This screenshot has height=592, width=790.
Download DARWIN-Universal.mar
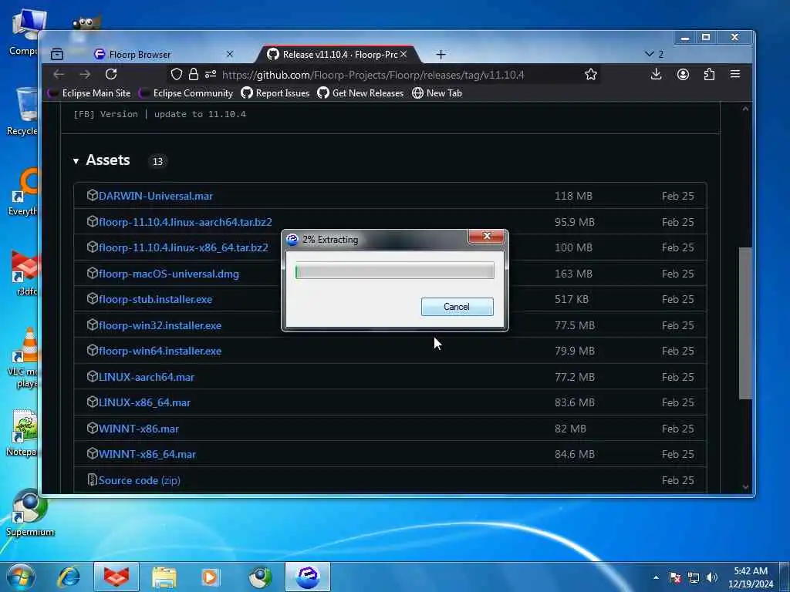click(x=155, y=196)
